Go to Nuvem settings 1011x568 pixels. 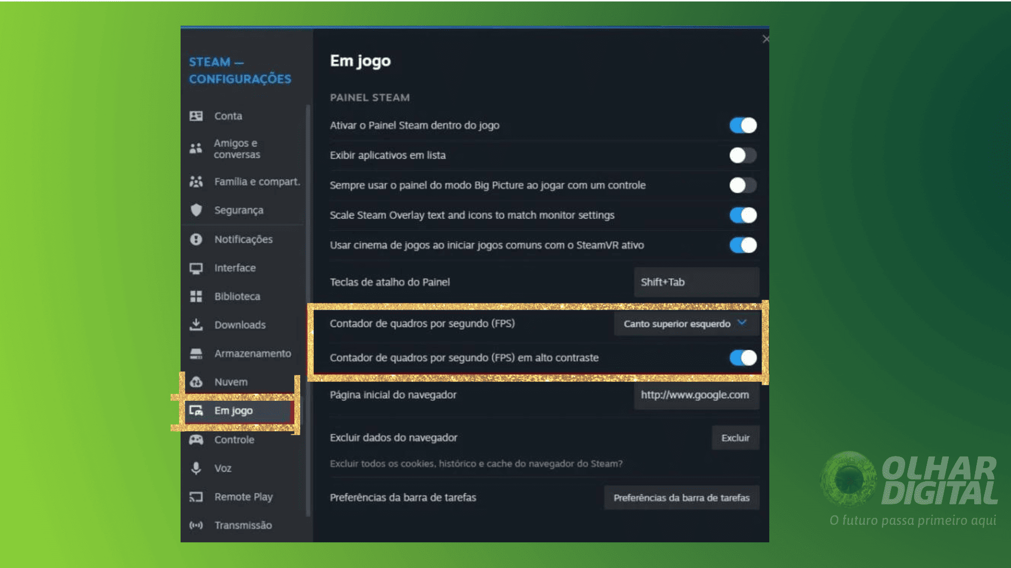(243, 382)
